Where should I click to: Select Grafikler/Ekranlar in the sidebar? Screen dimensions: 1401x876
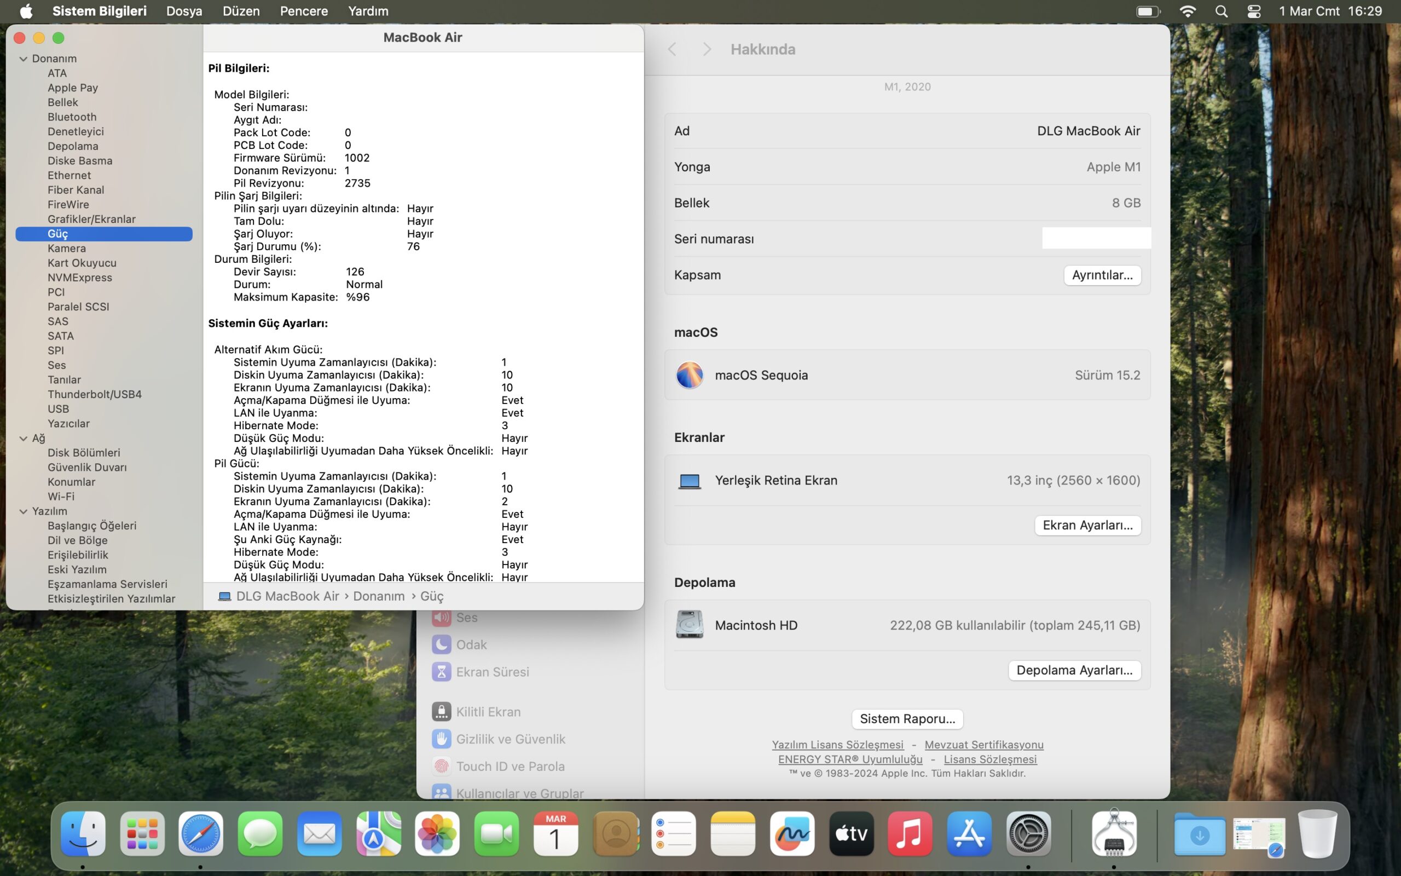coord(91,220)
